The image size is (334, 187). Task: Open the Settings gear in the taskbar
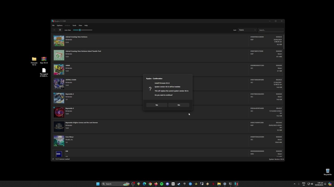tap(225, 184)
